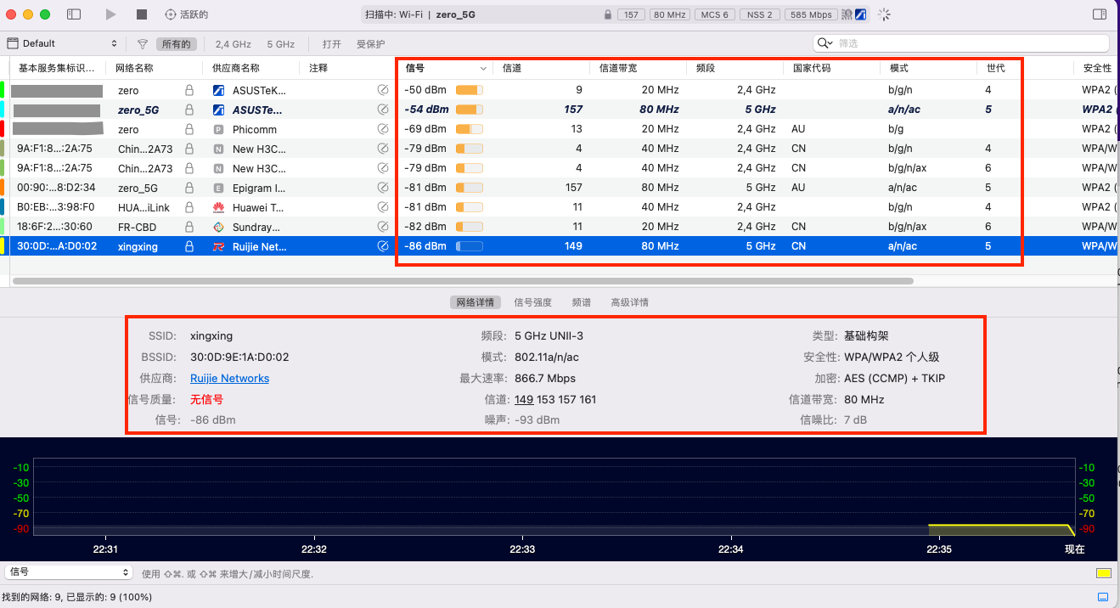Click the filter funnel icon
Viewport: 1120px width, 608px height.
143,42
